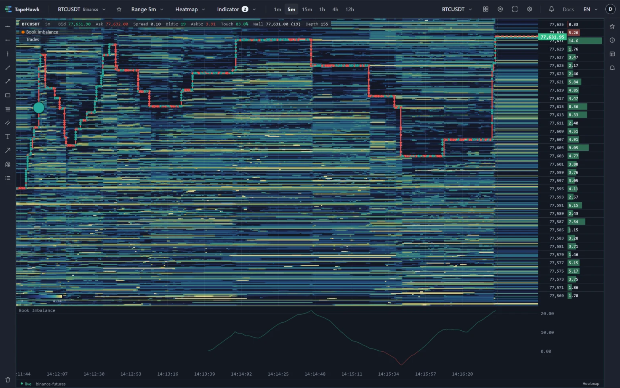Open alerts bell in right sidebar

(612, 68)
